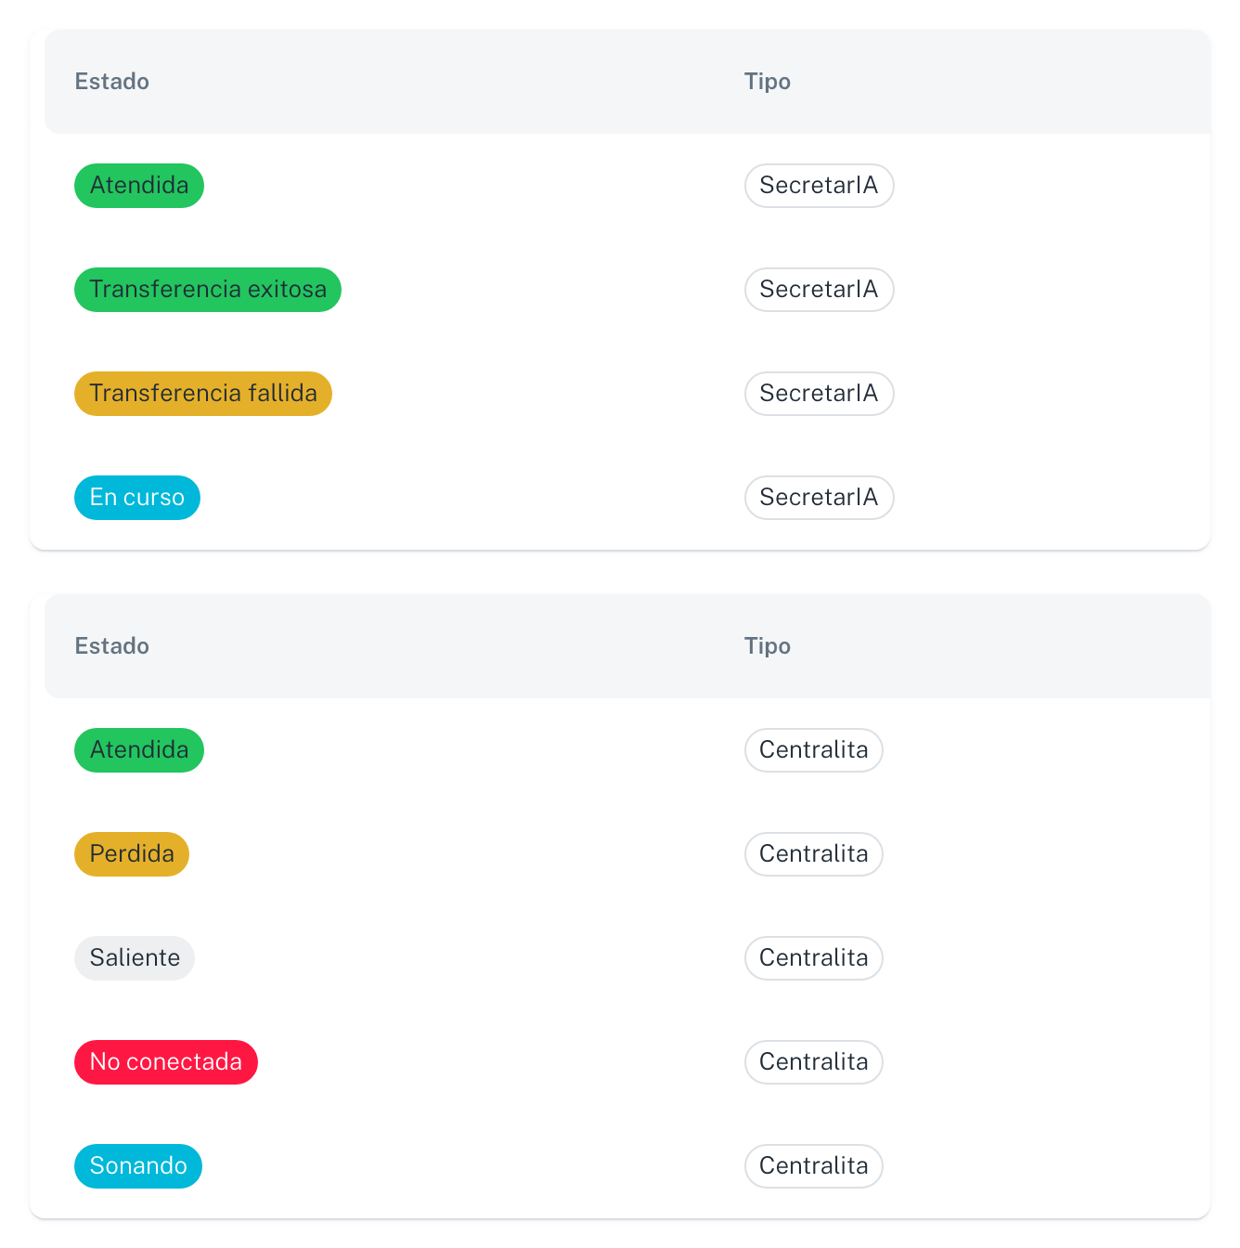
Task: Click the Estado header in the SecretarIA table
Action: [111, 82]
